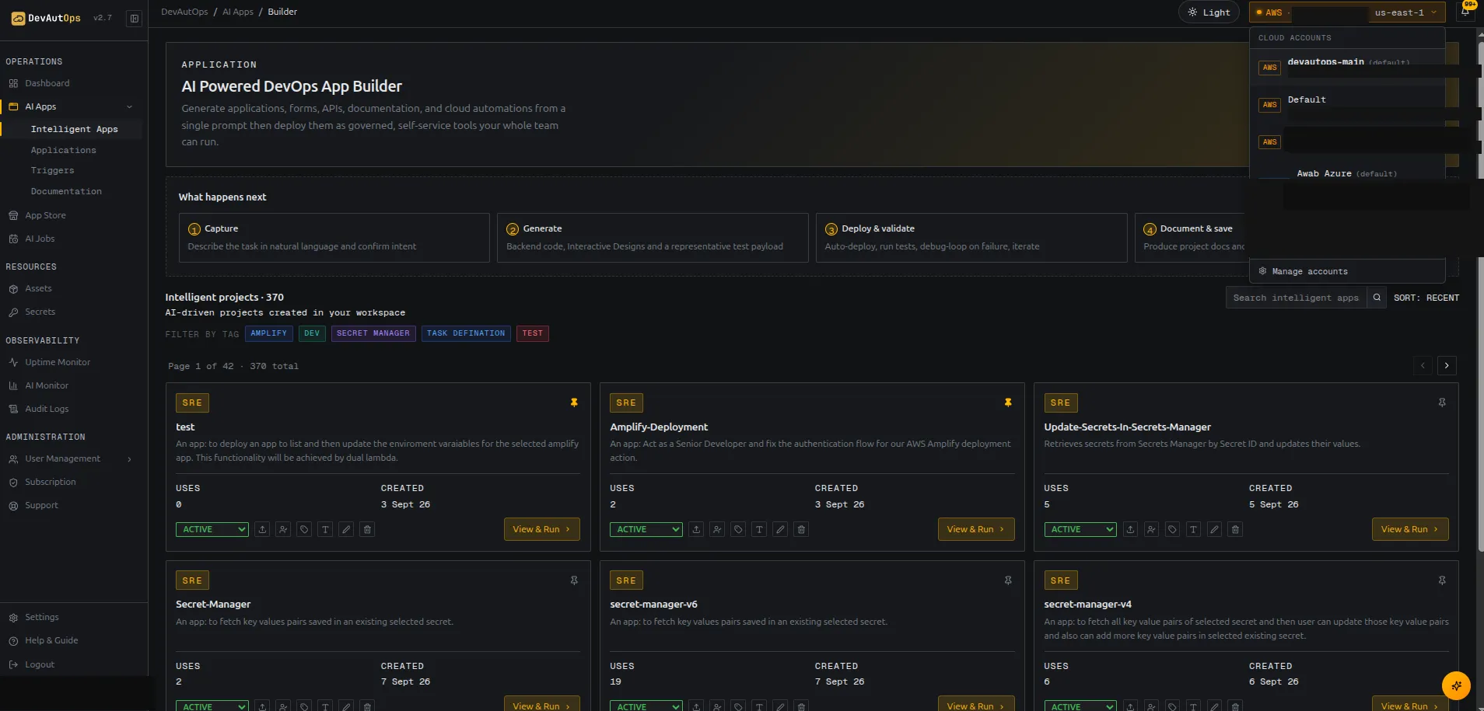Open the status dropdown on Amplify-Deployment card
1484x711 pixels.
(646, 529)
